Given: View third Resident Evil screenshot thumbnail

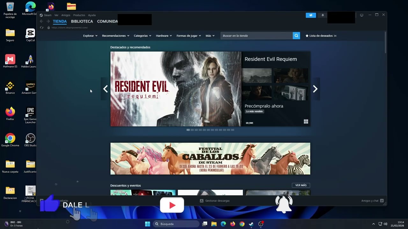Looking at the screenshot, I should [x=257, y=93].
